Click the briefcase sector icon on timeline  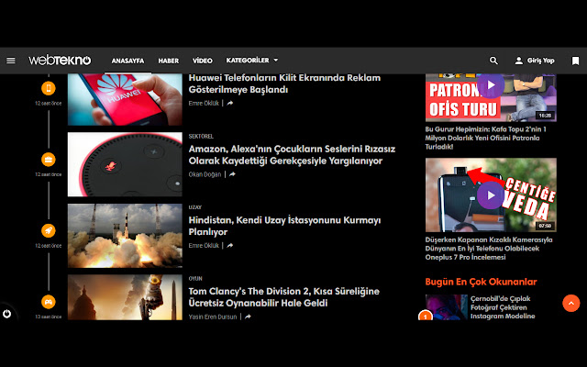point(48,160)
